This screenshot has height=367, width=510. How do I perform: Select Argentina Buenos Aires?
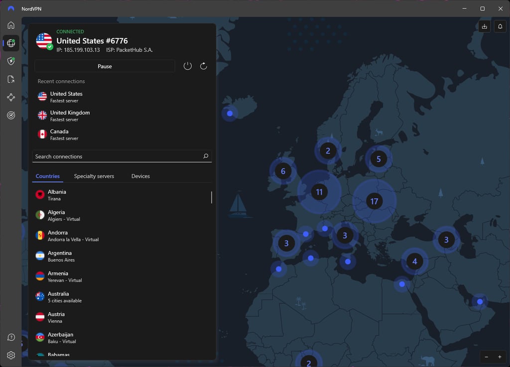tap(122, 256)
